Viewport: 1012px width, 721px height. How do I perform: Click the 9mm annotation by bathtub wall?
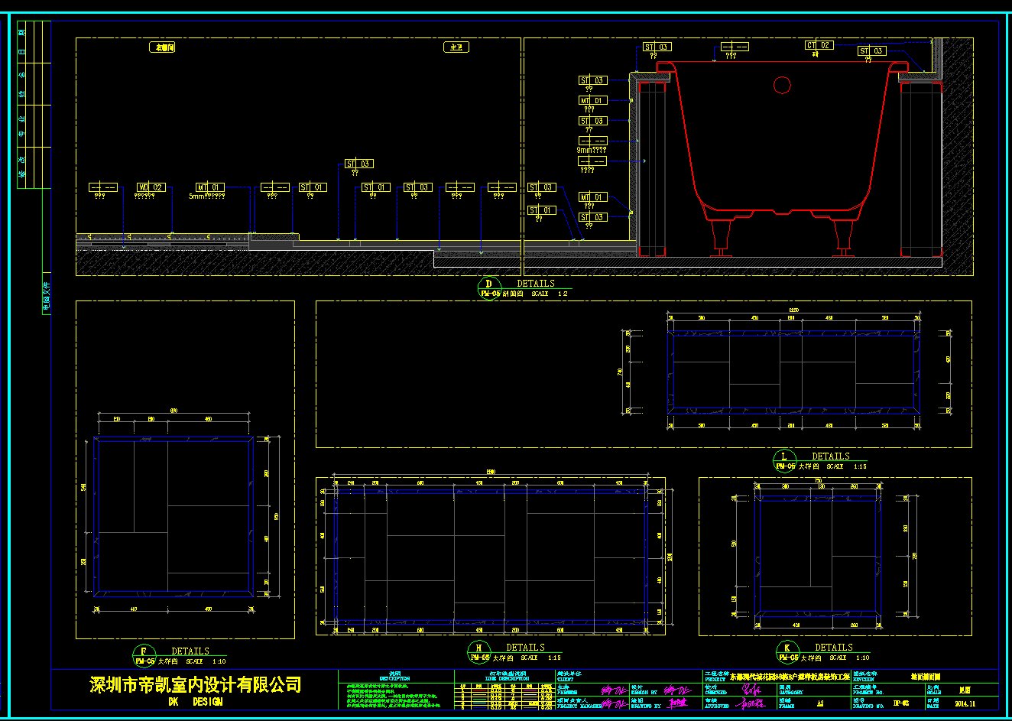(x=590, y=151)
